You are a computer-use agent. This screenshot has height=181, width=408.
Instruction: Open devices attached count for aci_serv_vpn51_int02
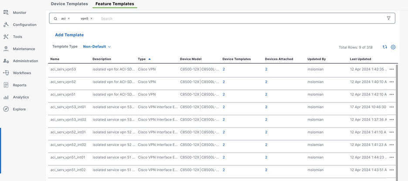(x=266, y=170)
